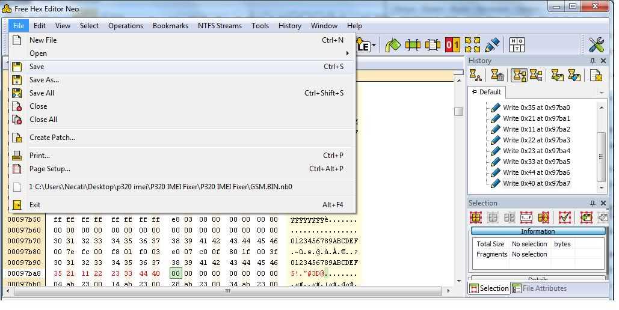This screenshot has width=619, height=310.
Task: Click the address label 00097b70
Action: [x=24, y=241]
